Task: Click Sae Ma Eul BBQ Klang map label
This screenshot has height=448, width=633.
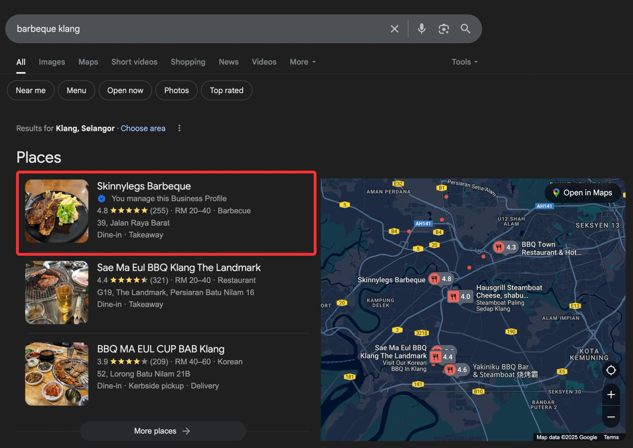Action: click(x=393, y=352)
